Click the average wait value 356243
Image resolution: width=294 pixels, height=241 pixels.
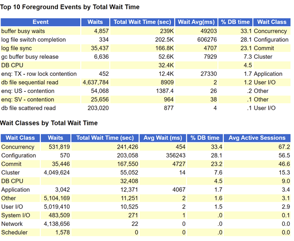pyautogui.click(x=176, y=155)
